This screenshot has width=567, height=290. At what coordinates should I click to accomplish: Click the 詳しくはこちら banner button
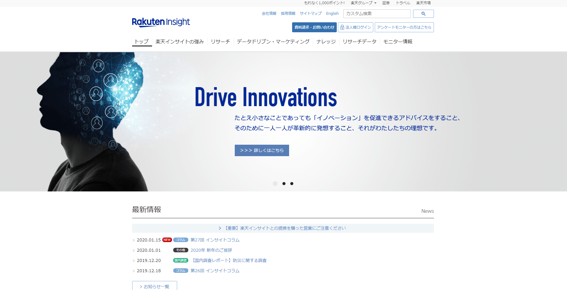pos(262,150)
